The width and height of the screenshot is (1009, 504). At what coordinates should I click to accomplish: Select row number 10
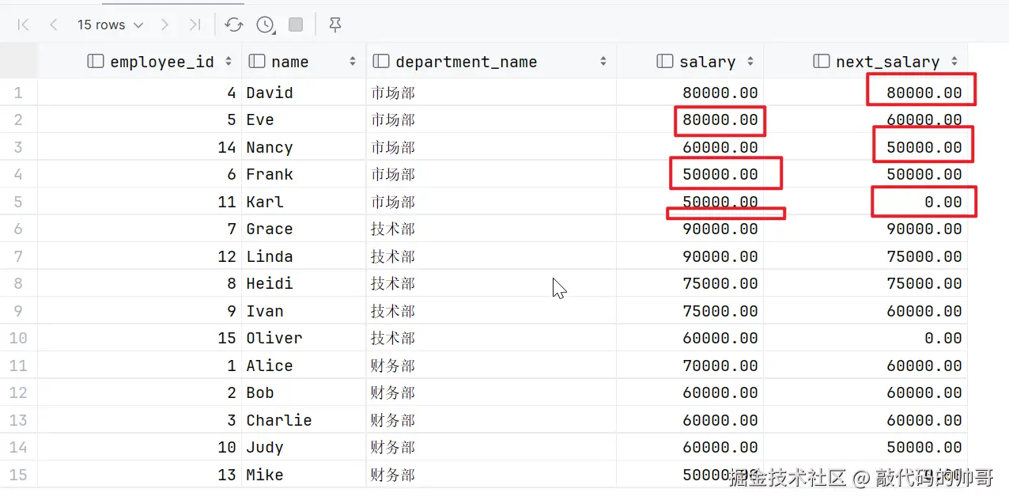click(18, 338)
